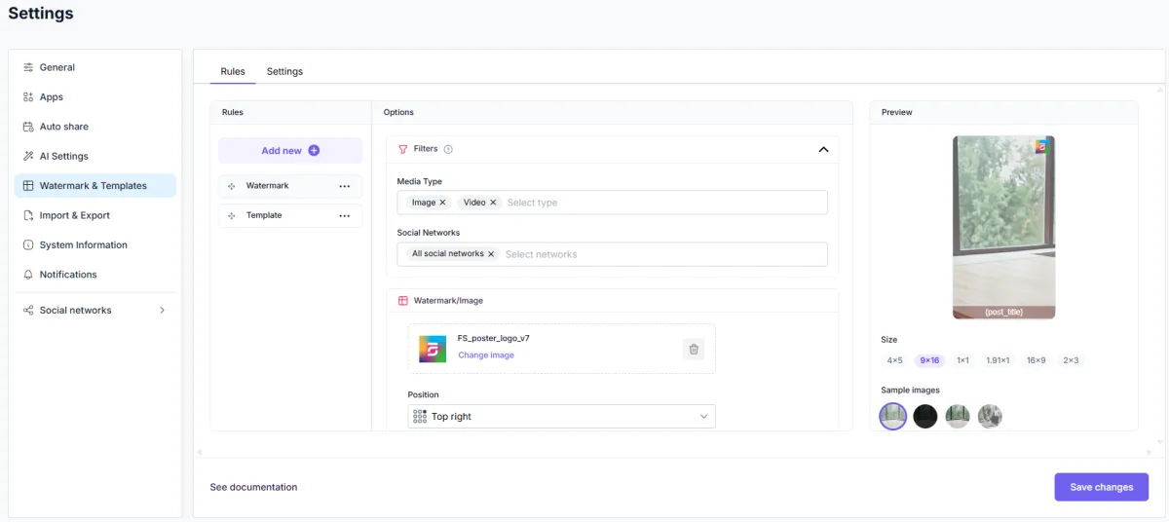Open the See documentation link
Screen dimensions: 1169x522
pyautogui.click(x=253, y=487)
